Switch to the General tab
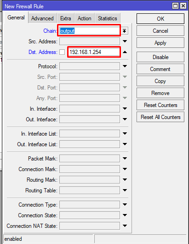The image size is (189, 244). [16, 18]
